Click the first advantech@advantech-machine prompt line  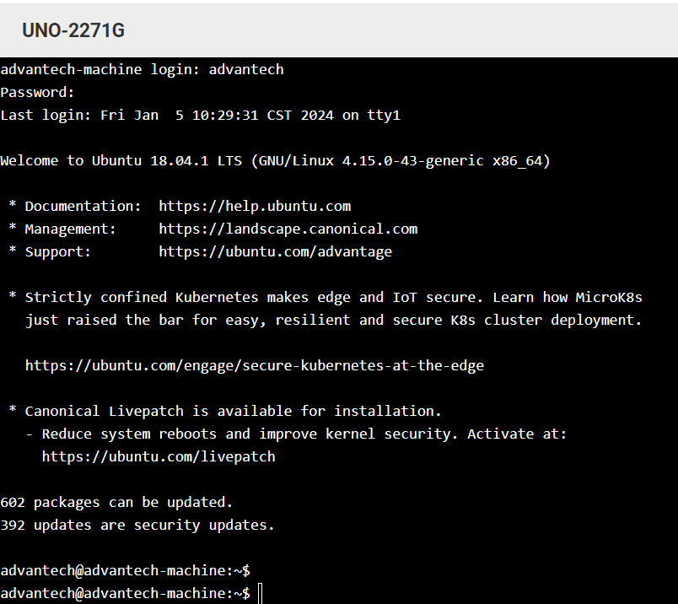(x=125, y=570)
